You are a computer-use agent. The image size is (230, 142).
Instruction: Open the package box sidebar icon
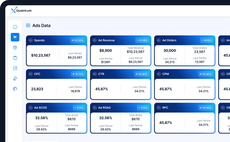point(15,48)
